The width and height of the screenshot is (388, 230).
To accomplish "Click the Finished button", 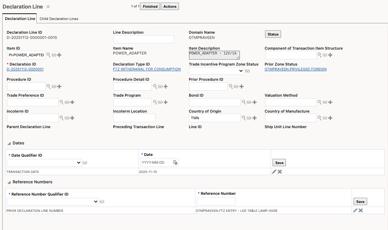I will (x=150, y=6).
